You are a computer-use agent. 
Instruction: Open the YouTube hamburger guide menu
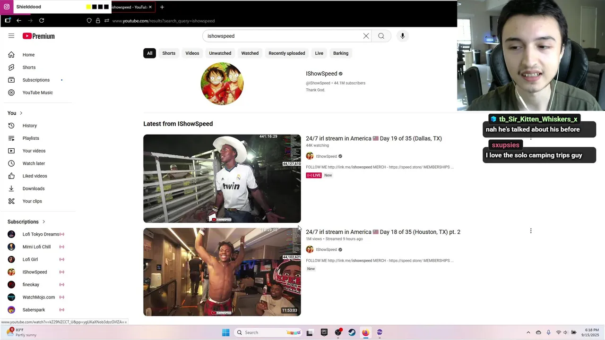[x=11, y=36]
